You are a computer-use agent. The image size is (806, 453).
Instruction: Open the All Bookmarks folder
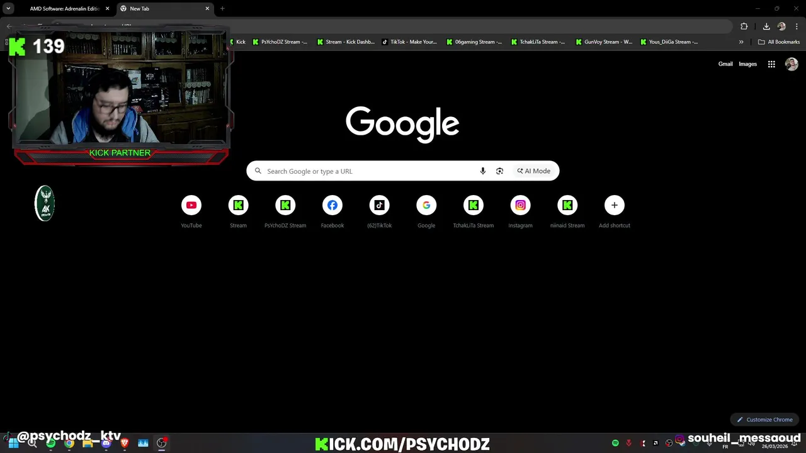click(x=779, y=42)
